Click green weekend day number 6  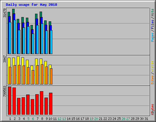click(x=33, y=119)
